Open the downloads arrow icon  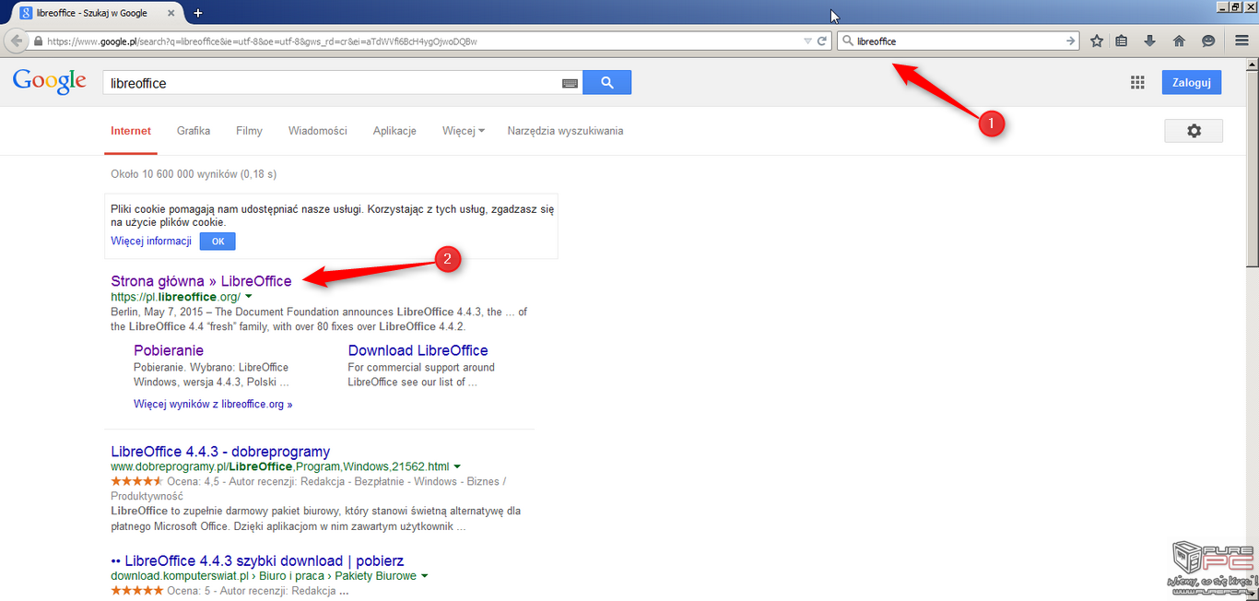coord(1149,41)
